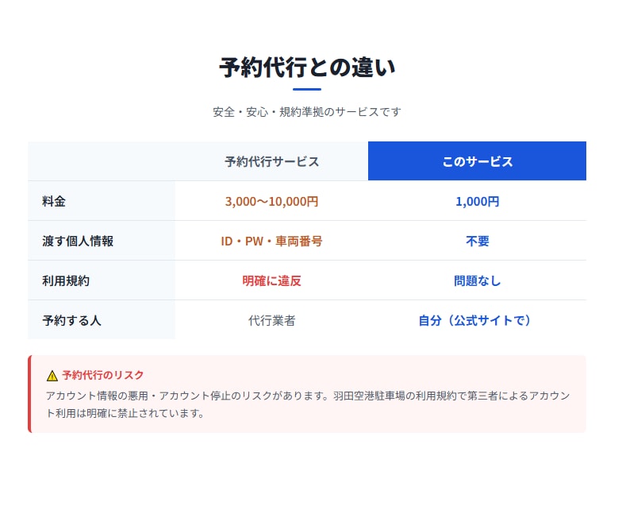Screen dimensions: 626x510
Task: Click the heading 予約代行との違い
Action: [306, 68]
